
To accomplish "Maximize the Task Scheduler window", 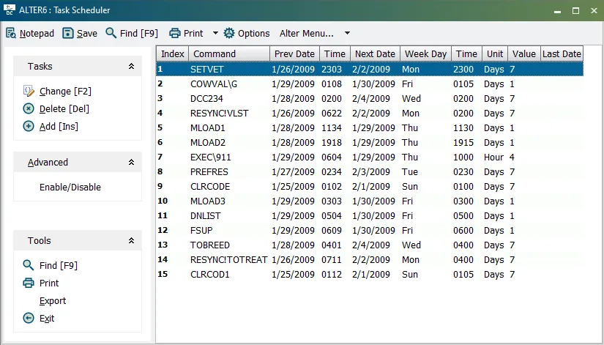I will pos(576,11).
